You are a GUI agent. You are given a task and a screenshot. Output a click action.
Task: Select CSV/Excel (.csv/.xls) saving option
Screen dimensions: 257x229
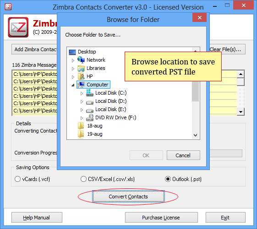point(83,179)
